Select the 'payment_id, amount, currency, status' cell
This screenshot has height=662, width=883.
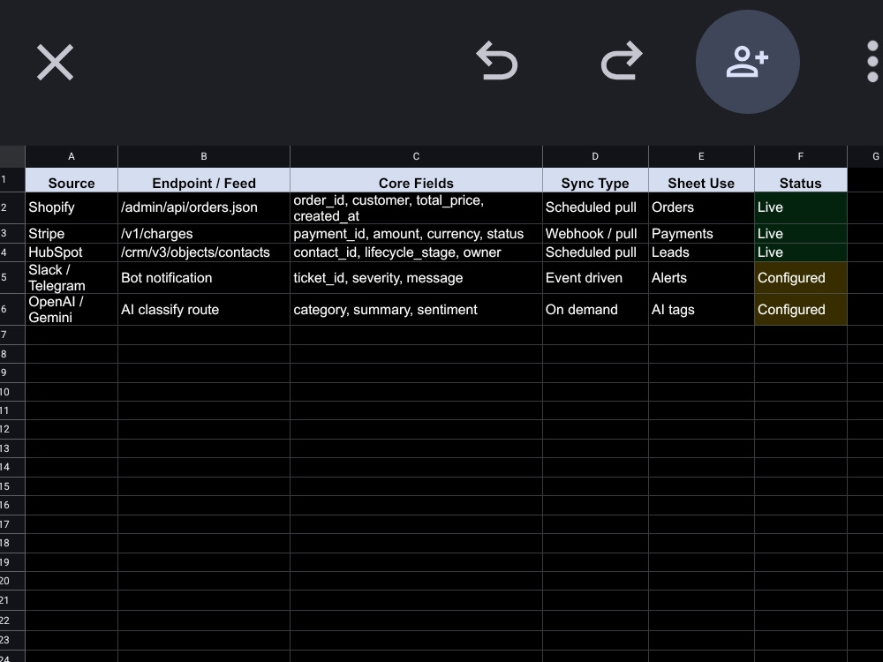pos(416,234)
